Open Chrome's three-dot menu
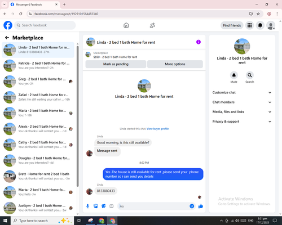 click(277, 13)
